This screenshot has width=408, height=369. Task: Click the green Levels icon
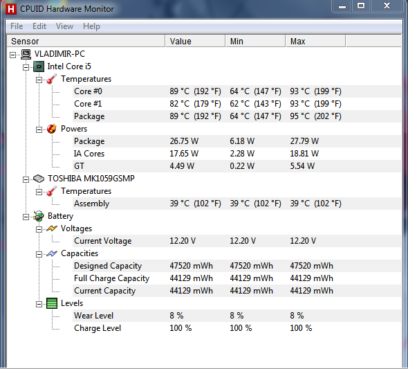pos(52,303)
